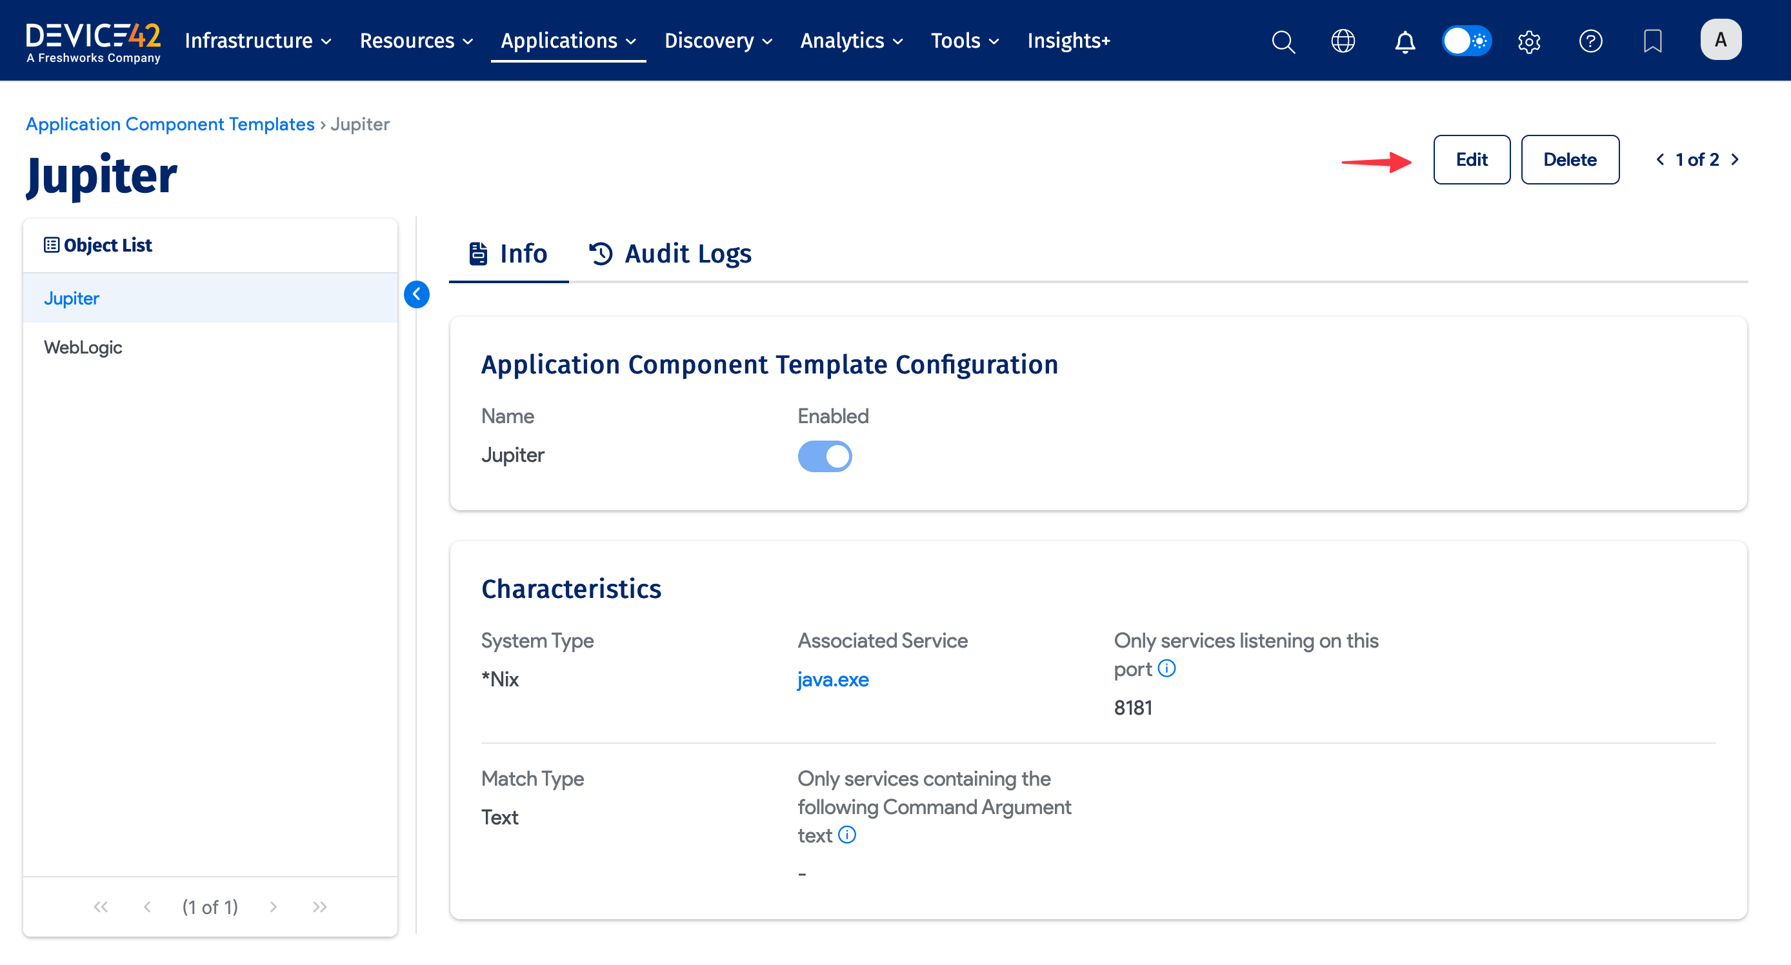The image size is (1791, 965).
Task: Click the port info tooltip icon
Action: pos(1166,669)
